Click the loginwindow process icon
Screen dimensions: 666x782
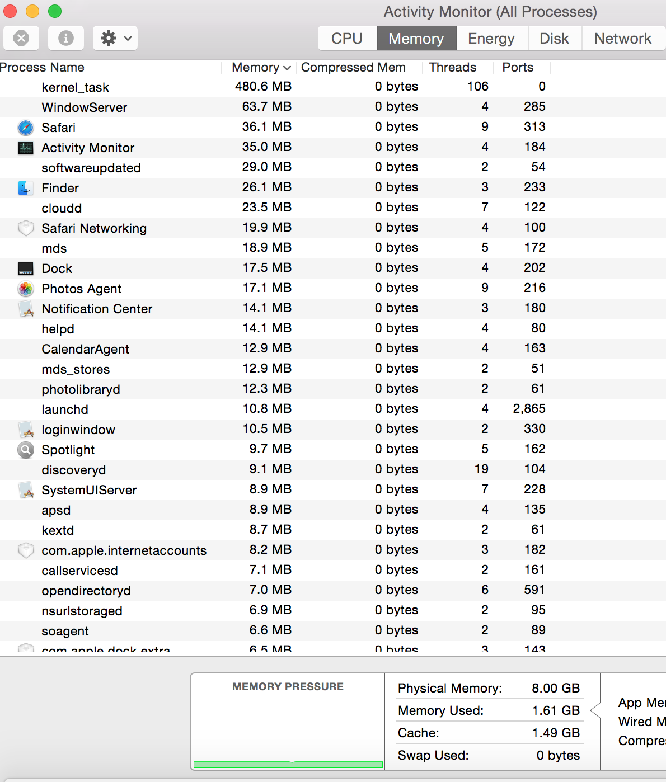26,430
